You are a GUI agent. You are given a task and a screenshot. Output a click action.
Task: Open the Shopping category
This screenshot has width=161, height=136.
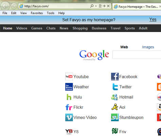click(x=80, y=28)
